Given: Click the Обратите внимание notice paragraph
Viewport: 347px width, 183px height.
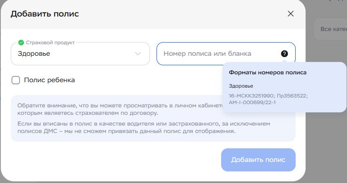Looking at the screenshot, I should click(120, 109).
